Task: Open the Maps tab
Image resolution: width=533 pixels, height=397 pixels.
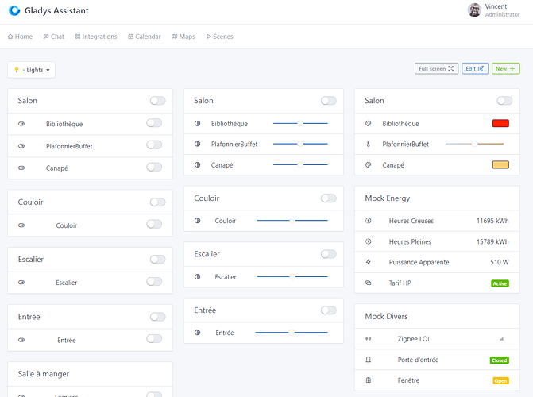Action: click(x=183, y=37)
